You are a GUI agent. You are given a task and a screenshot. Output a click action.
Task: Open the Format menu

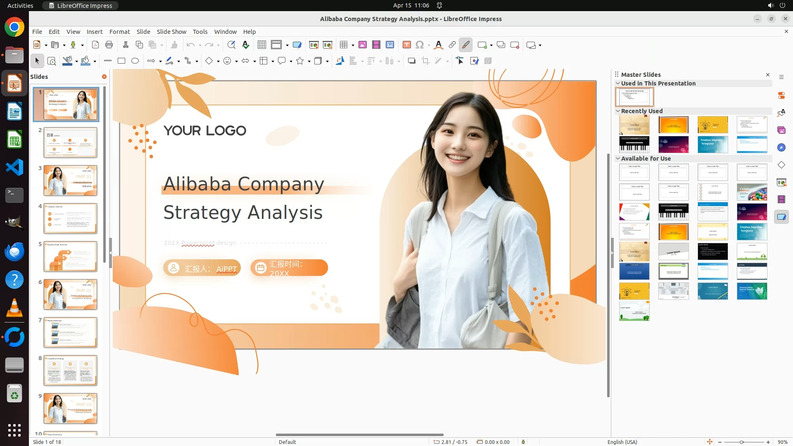coord(119,32)
